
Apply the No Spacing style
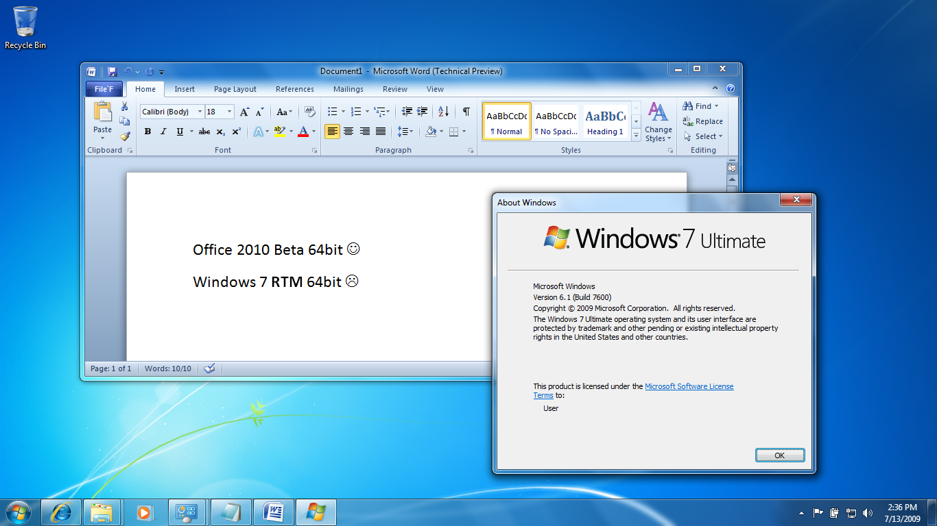[556, 122]
